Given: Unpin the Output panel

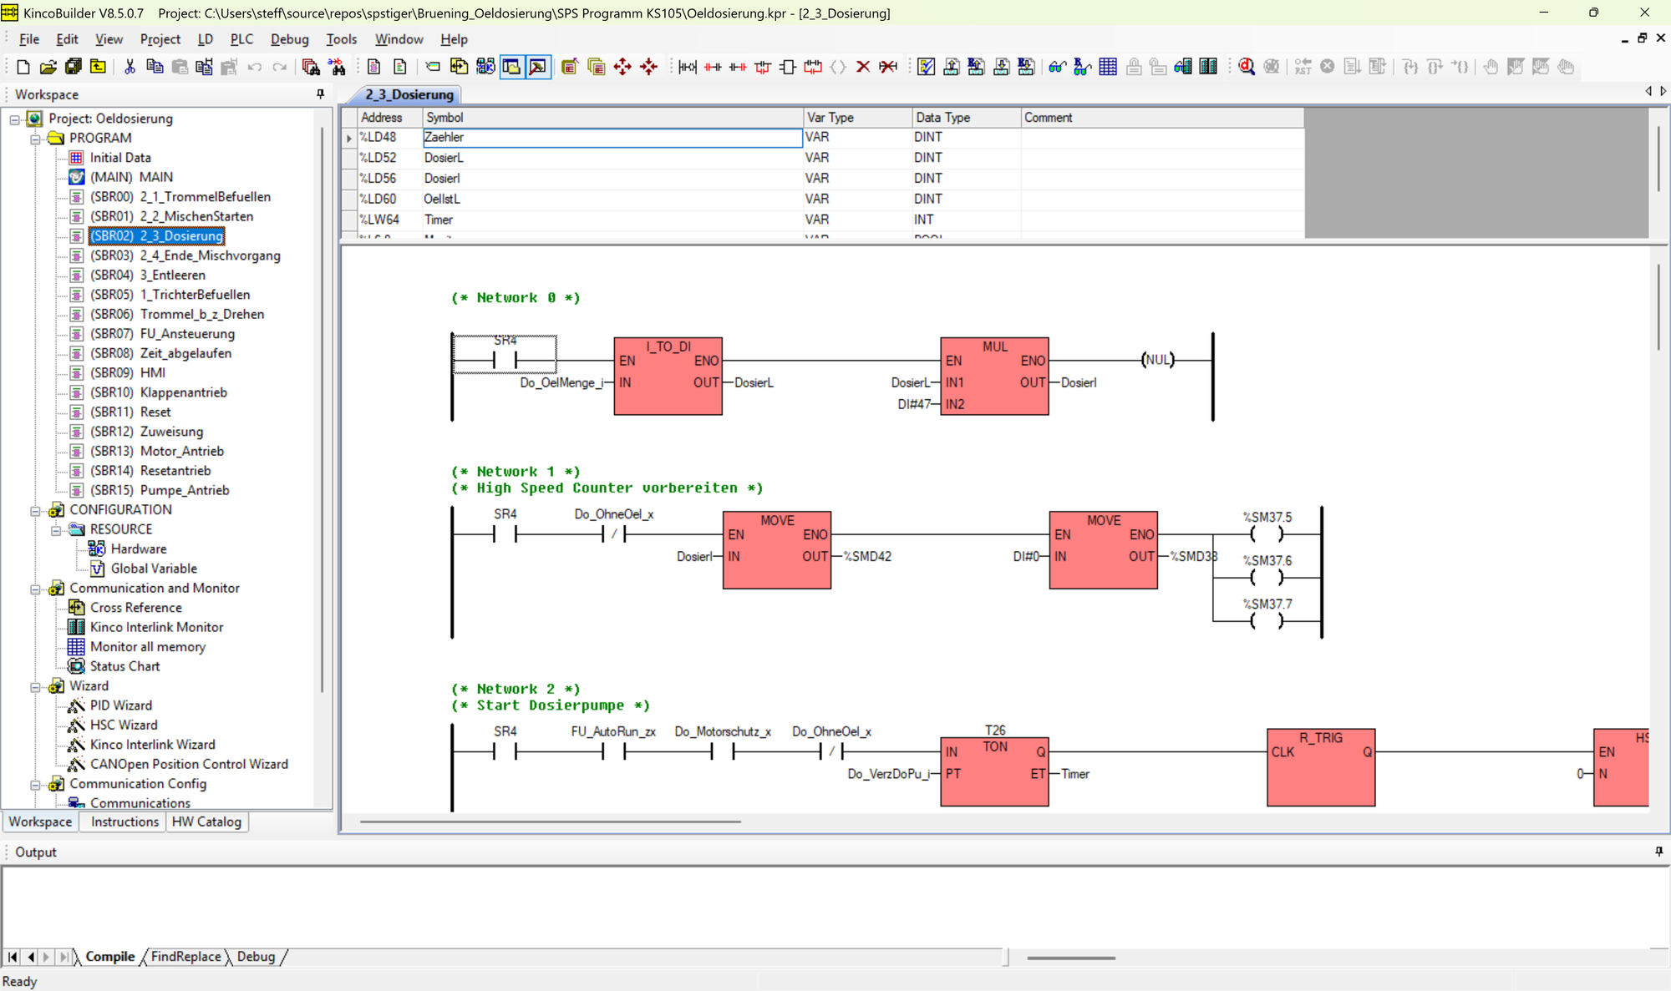Looking at the screenshot, I should pyautogui.click(x=1658, y=852).
